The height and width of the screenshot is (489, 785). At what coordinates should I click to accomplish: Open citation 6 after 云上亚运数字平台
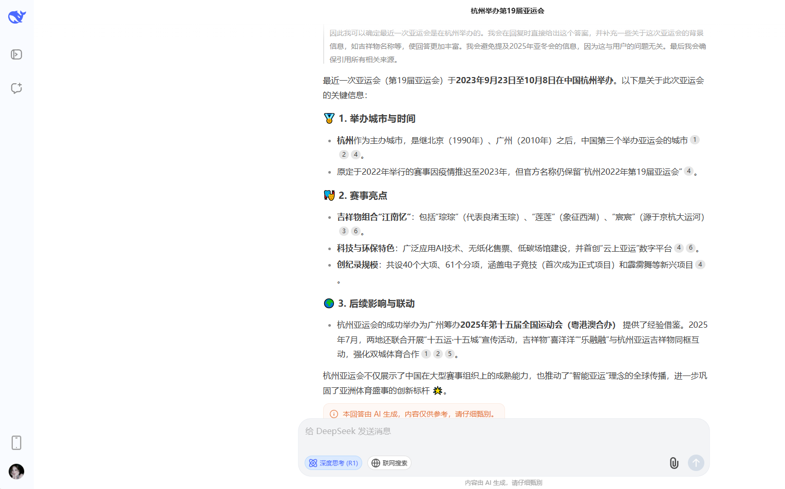pyautogui.click(x=690, y=248)
